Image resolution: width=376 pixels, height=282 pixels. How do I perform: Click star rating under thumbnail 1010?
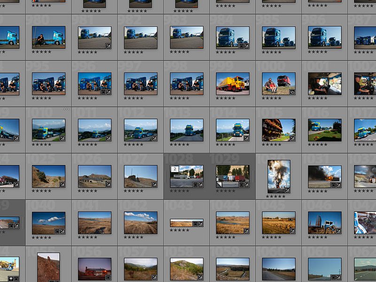tap(41, 145)
